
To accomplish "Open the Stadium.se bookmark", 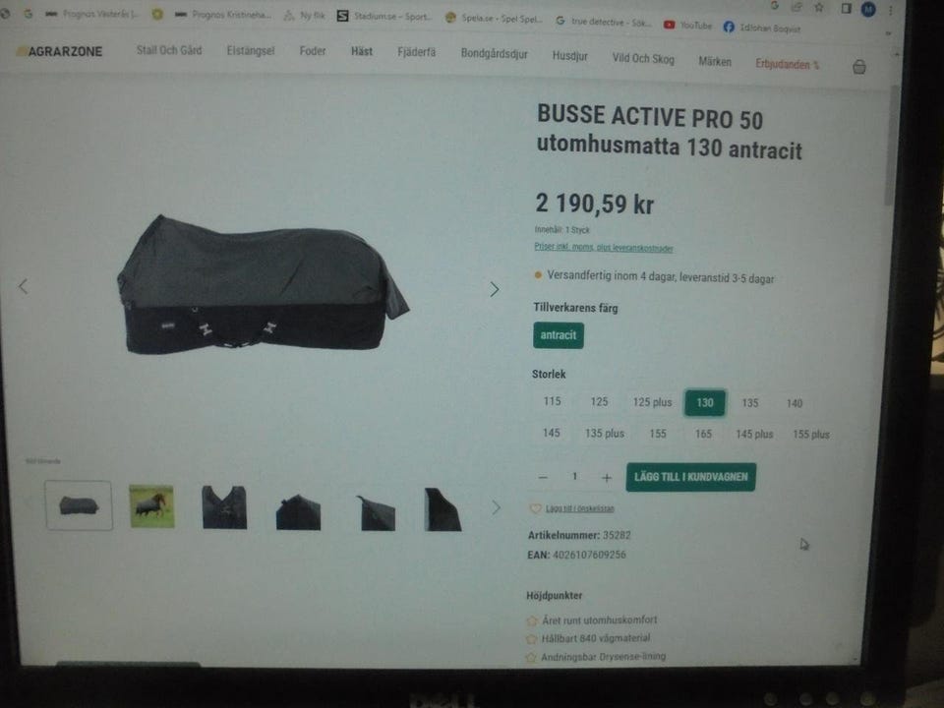I will click(384, 17).
